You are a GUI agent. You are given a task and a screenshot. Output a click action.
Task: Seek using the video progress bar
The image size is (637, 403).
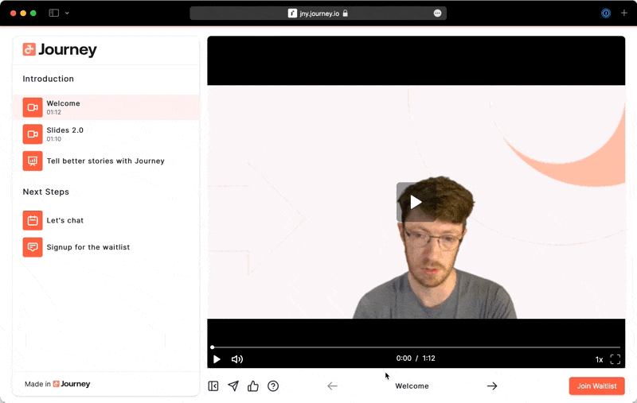tap(416, 347)
